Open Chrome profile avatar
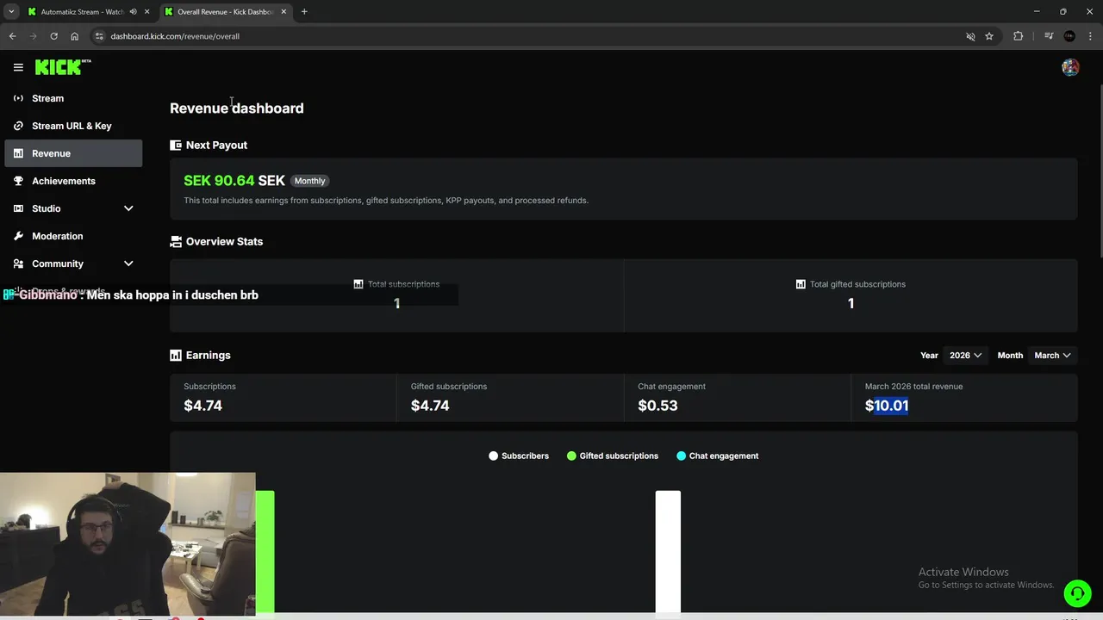The image size is (1103, 620). pos(1069,36)
